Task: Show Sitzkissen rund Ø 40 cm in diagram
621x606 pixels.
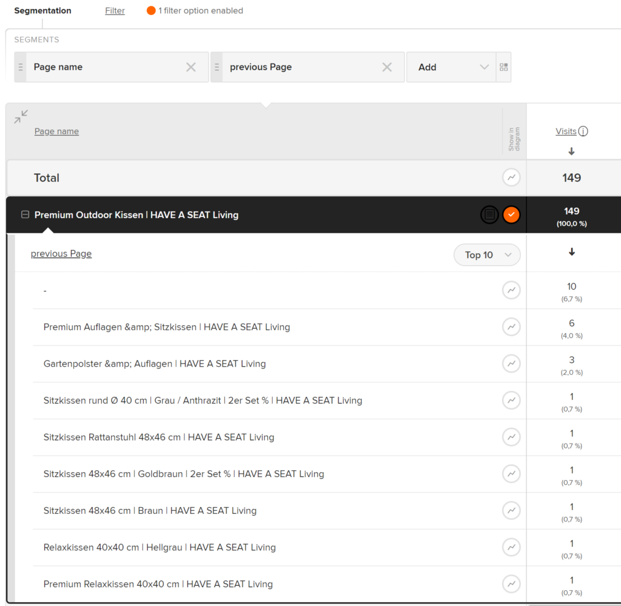Action: (511, 400)
